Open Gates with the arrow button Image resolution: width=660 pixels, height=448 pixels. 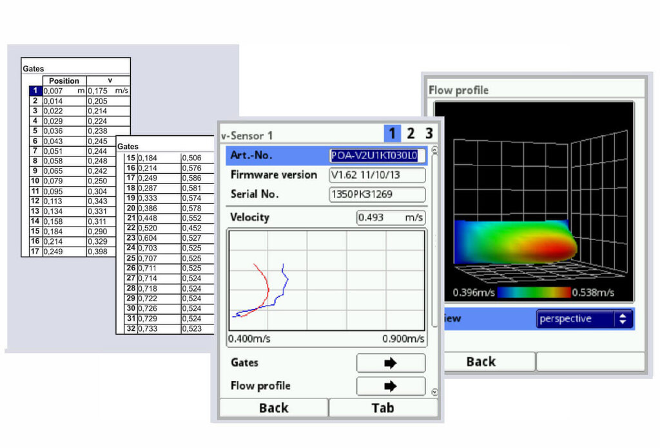pyautogui.click(x=391, y=363)
